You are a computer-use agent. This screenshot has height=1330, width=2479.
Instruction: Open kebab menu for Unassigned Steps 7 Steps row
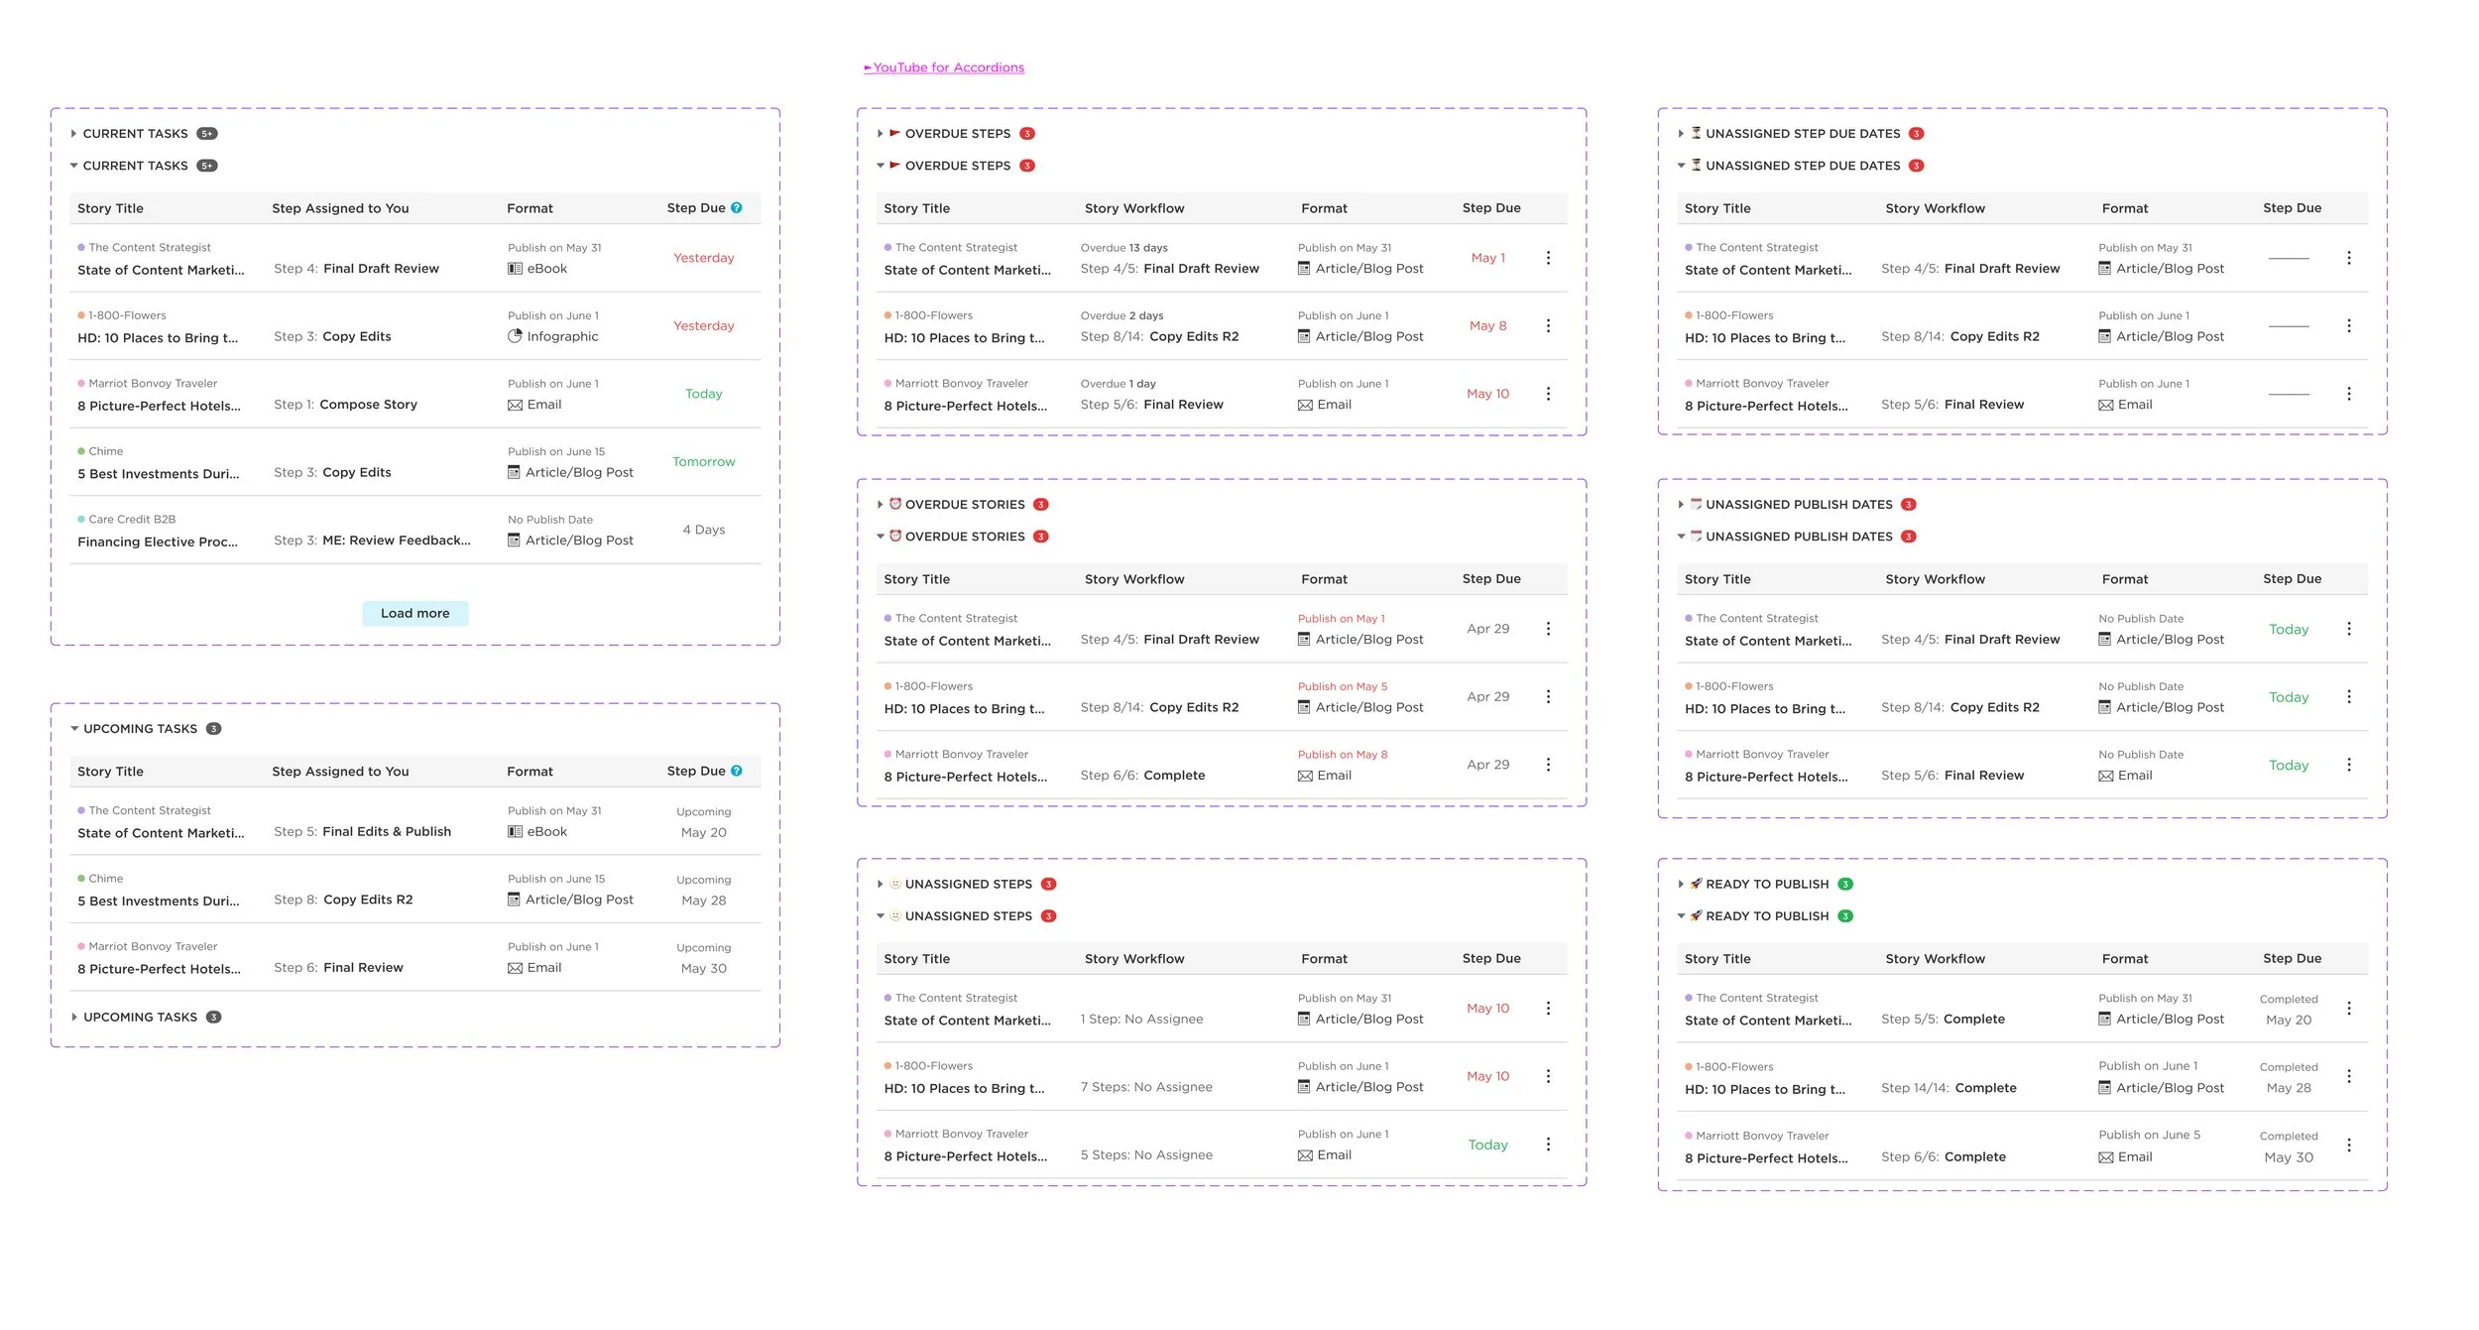1548,1076
